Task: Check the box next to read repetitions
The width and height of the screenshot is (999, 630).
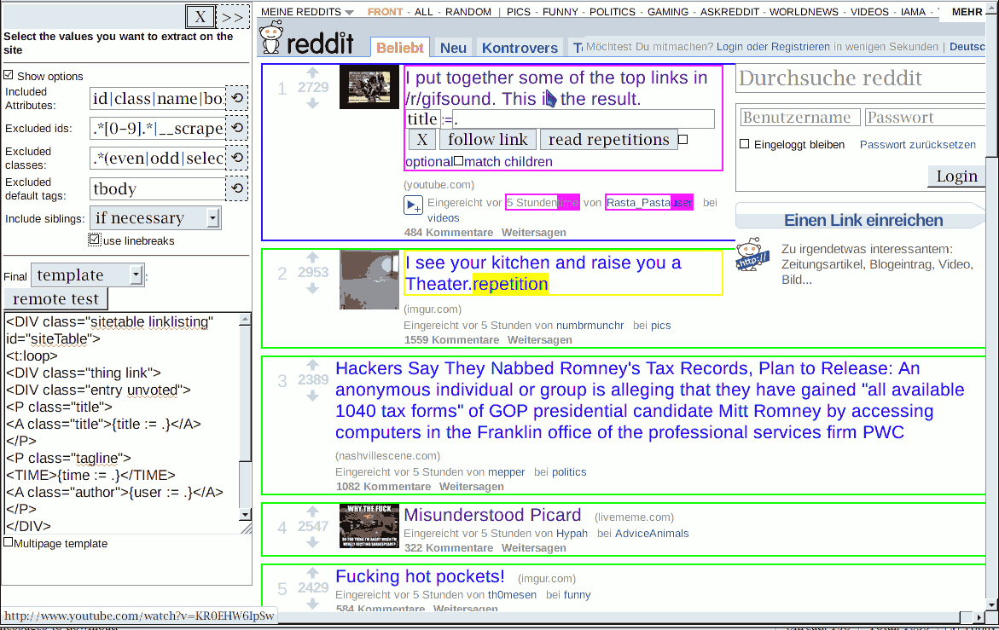Action: coord(683,139)
